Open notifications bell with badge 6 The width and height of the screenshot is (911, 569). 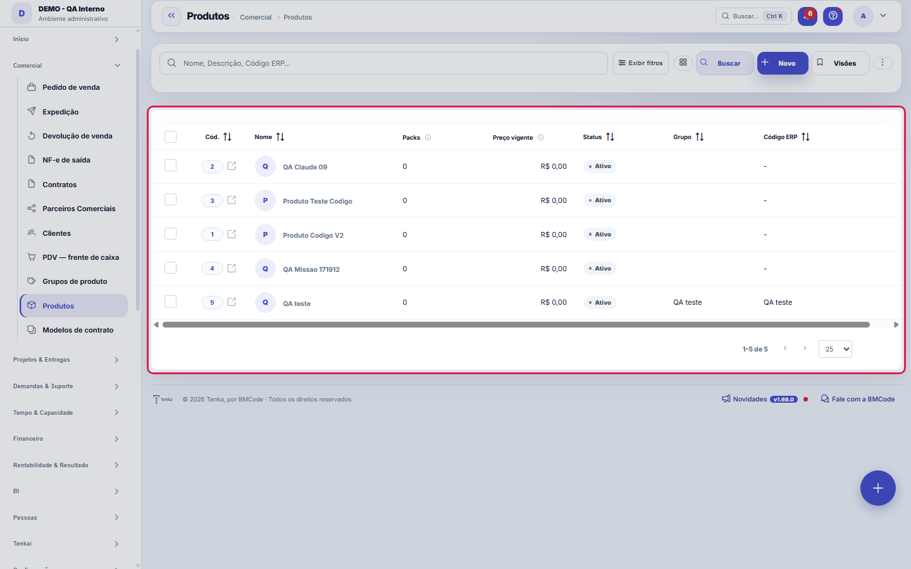click(x=807, y=16)
